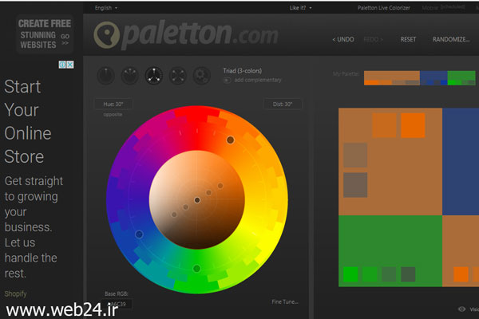479x319 pixels.
Task: Click the GO >> ad button
Action: 65,40
